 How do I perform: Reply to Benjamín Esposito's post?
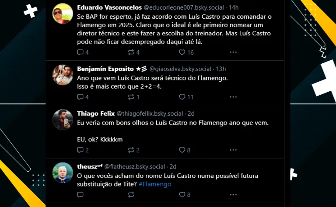[x=80, y=97]
